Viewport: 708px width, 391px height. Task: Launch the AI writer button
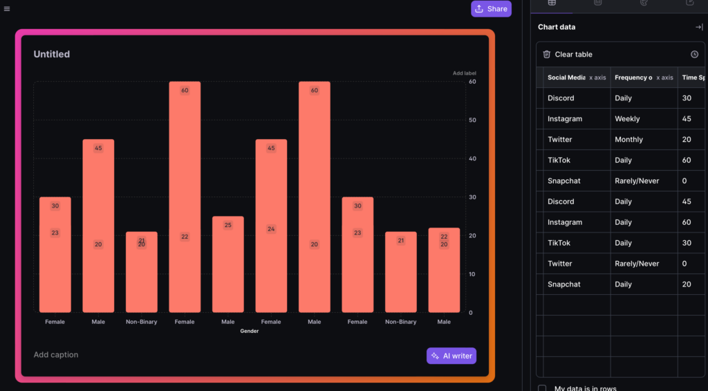click(x=451, y=356)
